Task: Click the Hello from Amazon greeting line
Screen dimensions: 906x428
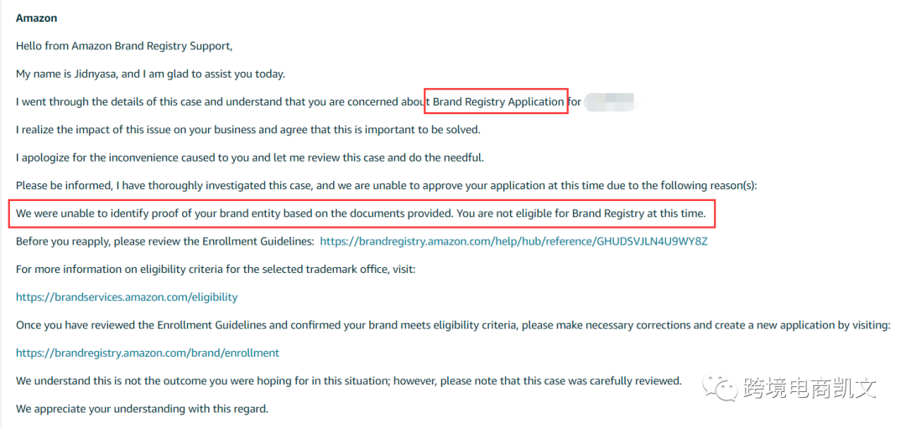Action: coord(124,47)
